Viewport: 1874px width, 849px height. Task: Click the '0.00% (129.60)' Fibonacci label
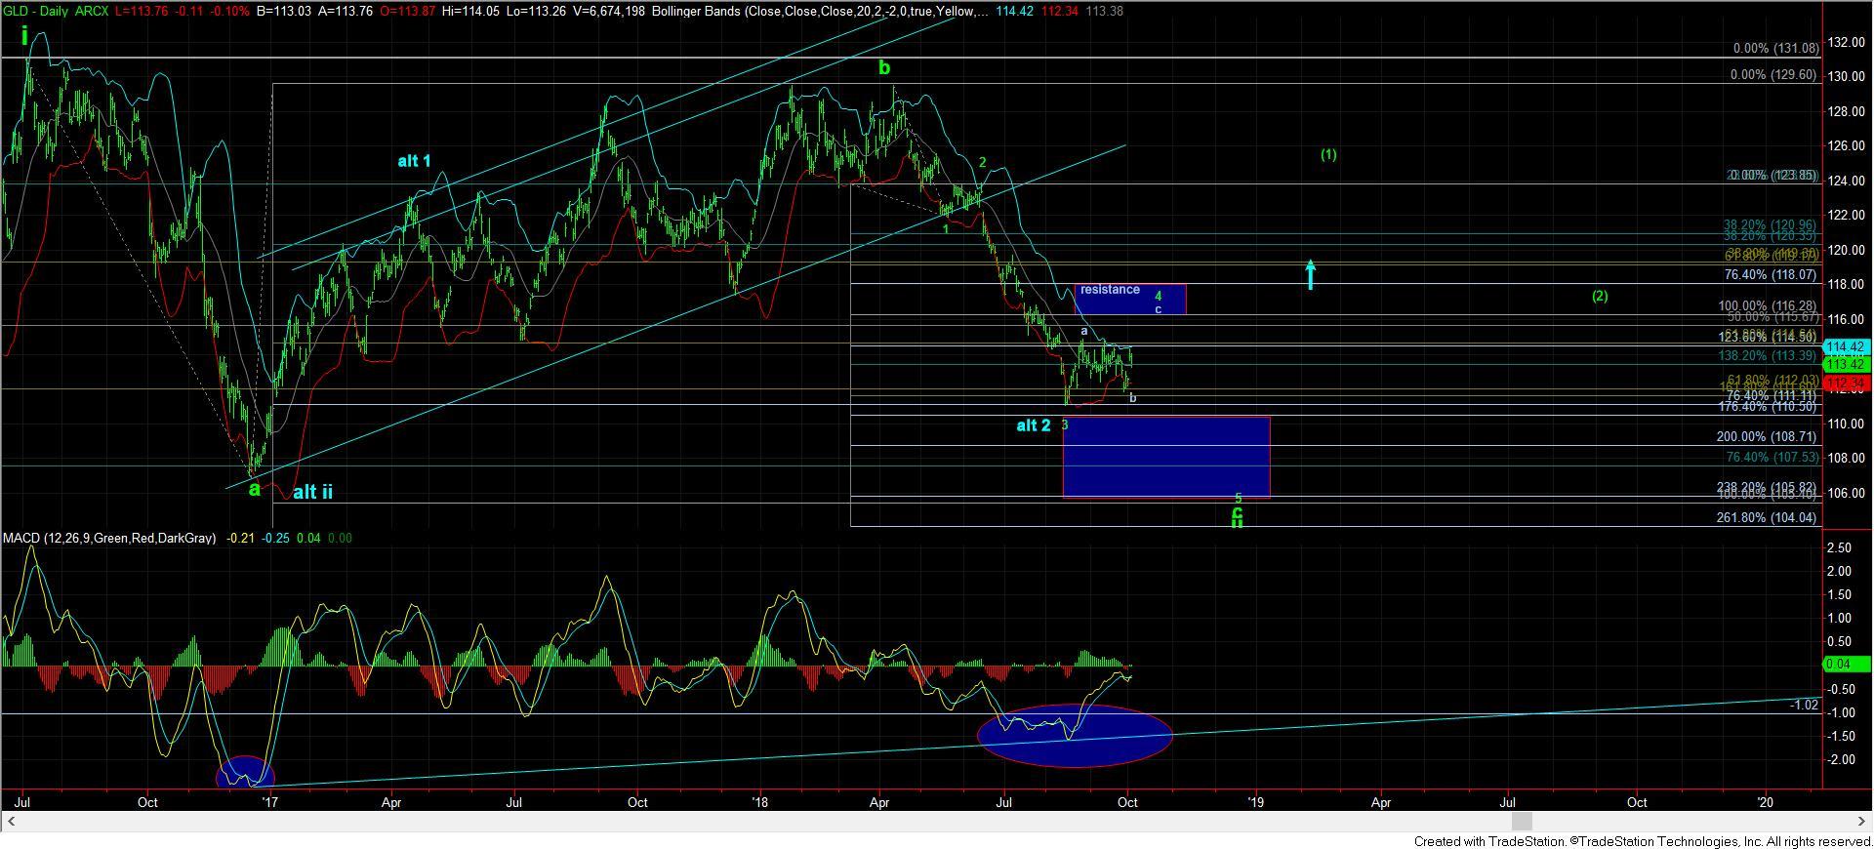pyautogui.click(x=1775, y=75)
